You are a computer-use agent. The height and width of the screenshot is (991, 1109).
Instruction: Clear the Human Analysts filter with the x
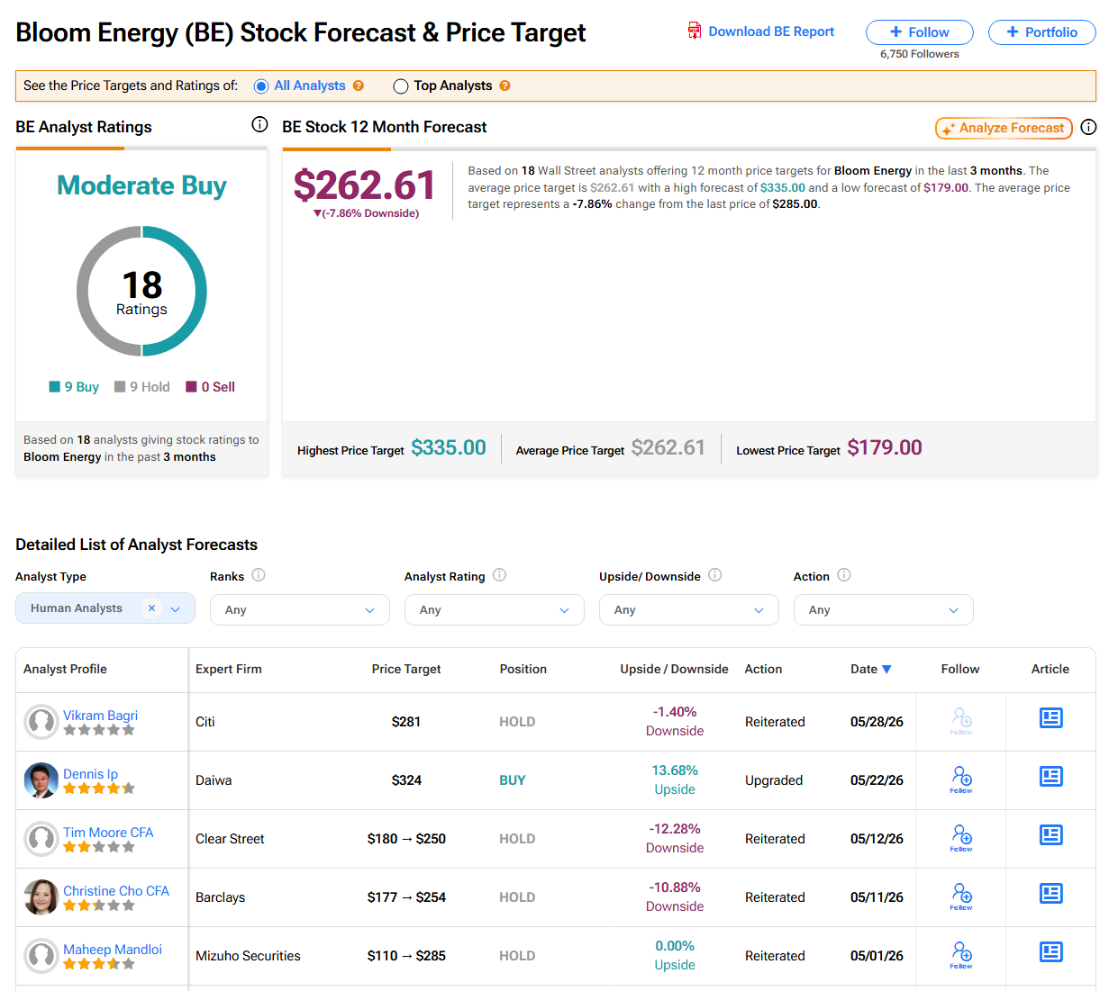pyautogui.click(x=151, y=608)
